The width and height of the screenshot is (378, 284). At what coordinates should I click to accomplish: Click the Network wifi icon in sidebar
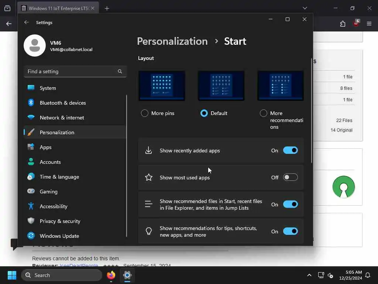(x=31, y=117)
